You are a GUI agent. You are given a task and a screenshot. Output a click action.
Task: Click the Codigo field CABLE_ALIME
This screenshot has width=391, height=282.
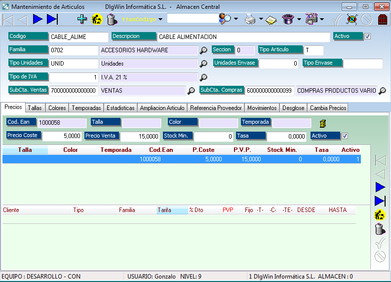pyautogui.click(x=79, y=37)
